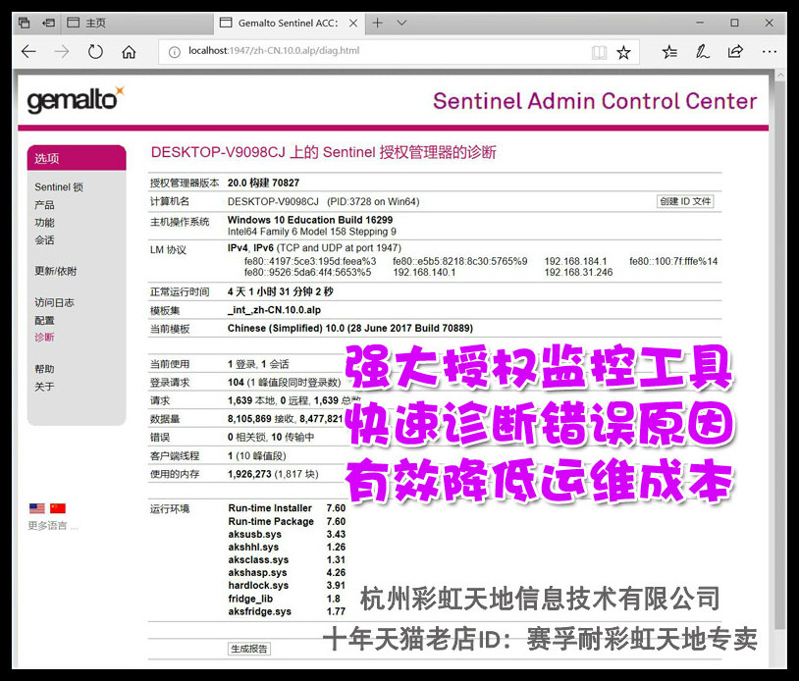Open the browser more options menu
The width and height of the screenshot is (799, 681).
tap(769, 51)
